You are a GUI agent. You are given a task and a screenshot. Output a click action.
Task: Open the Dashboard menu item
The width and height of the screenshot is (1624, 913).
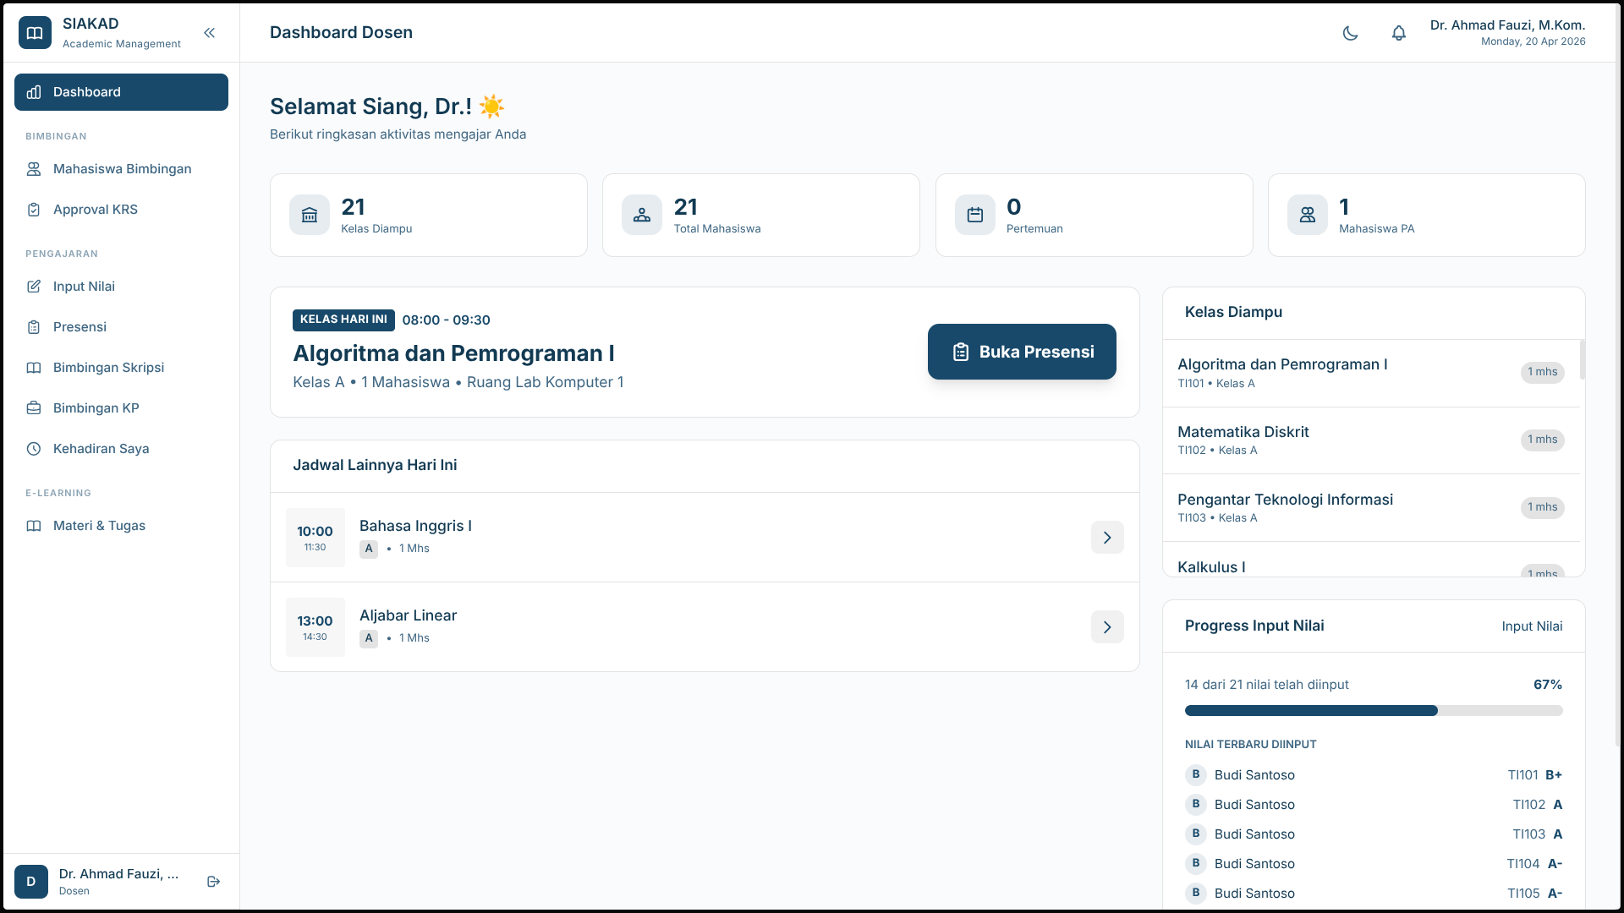pyautogui.click(x=121, y=92)
